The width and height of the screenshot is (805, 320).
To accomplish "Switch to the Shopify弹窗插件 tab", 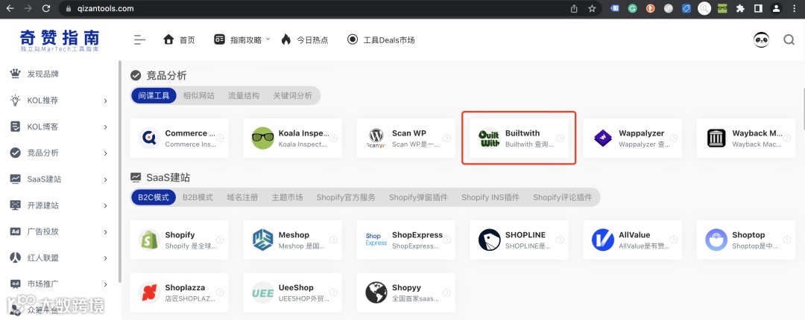I will pyautogui.click(x=418, y=197).
